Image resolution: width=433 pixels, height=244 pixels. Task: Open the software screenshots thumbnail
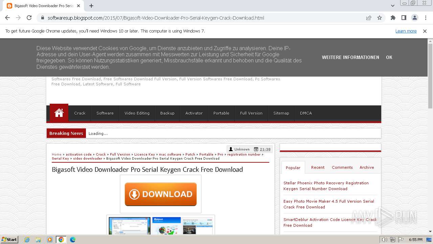click(161, 225)
